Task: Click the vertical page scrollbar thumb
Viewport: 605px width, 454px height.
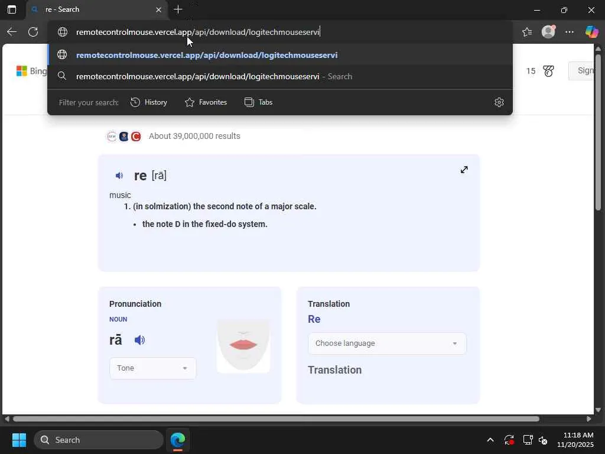Action: point(598,132)
